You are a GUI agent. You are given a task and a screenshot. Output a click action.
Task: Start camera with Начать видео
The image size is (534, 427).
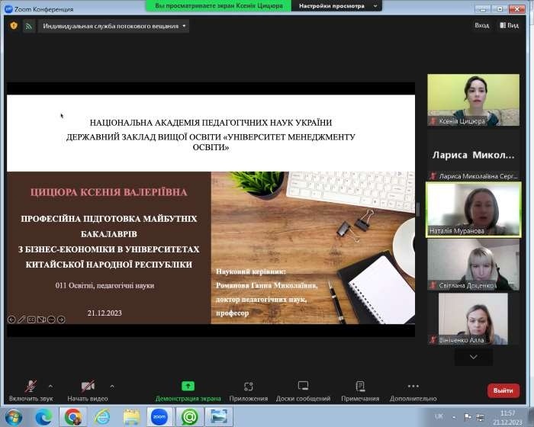coord(88,387)
